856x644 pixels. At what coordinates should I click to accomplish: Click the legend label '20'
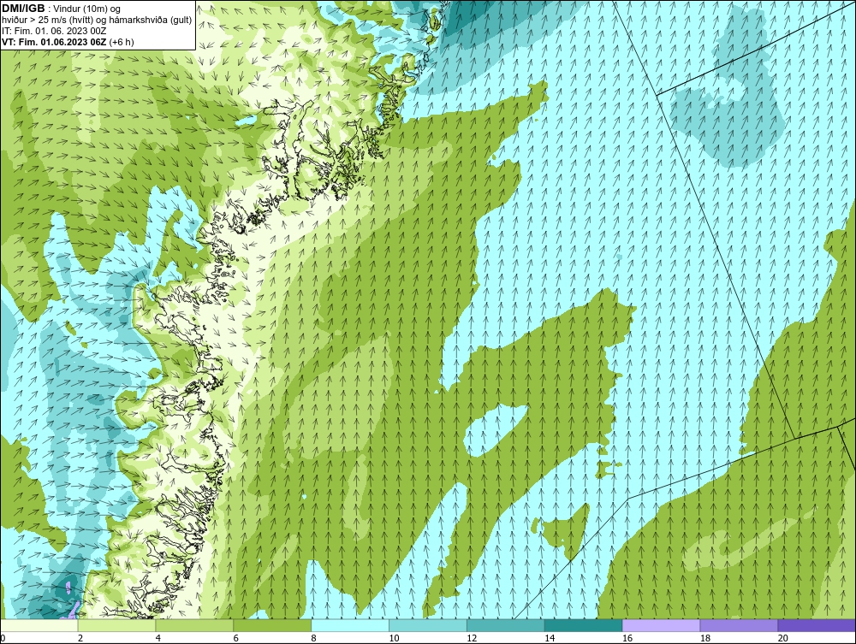(x=783, y=638)
